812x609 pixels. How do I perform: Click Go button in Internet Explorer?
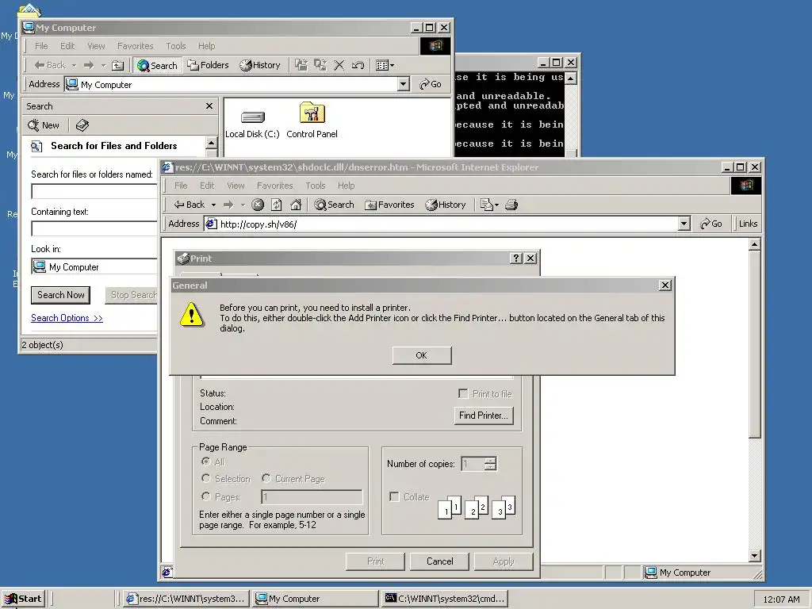point(711,224)
